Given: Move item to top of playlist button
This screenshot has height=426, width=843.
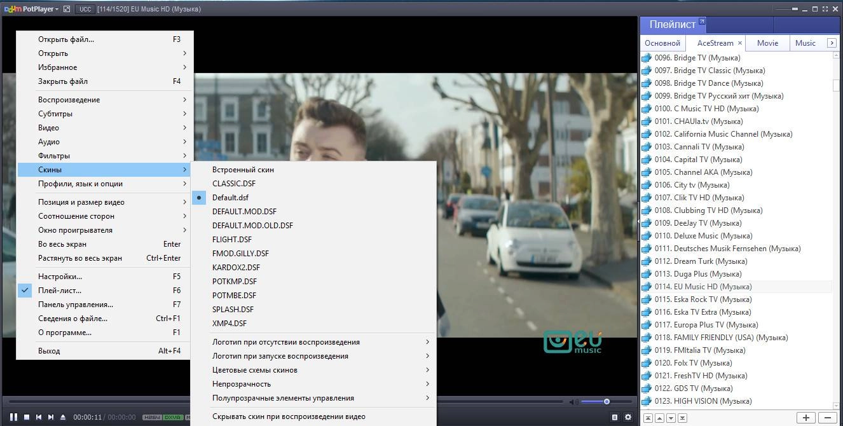Looking at the screenshot, I should pyautogui.click(x=648, y=418).
